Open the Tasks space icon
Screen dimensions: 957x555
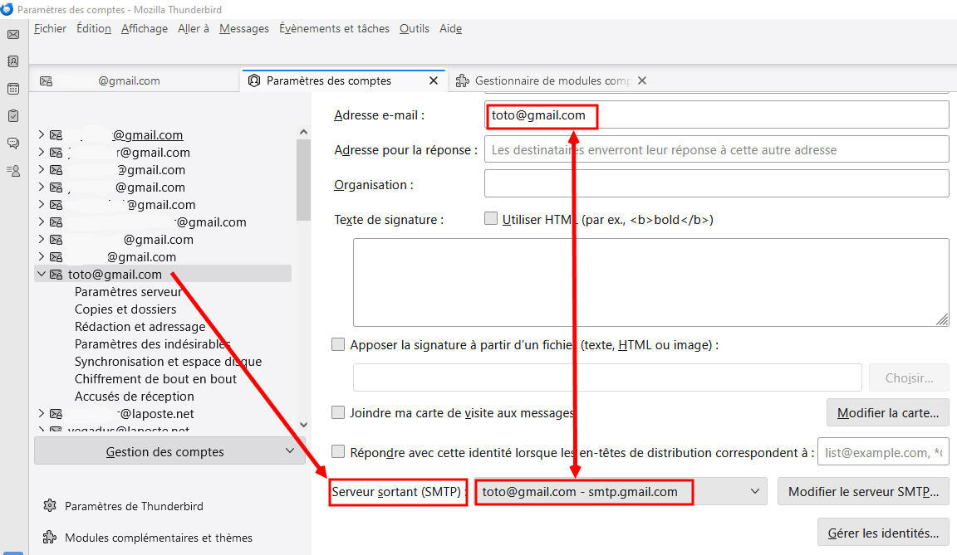tap(12, 116)
